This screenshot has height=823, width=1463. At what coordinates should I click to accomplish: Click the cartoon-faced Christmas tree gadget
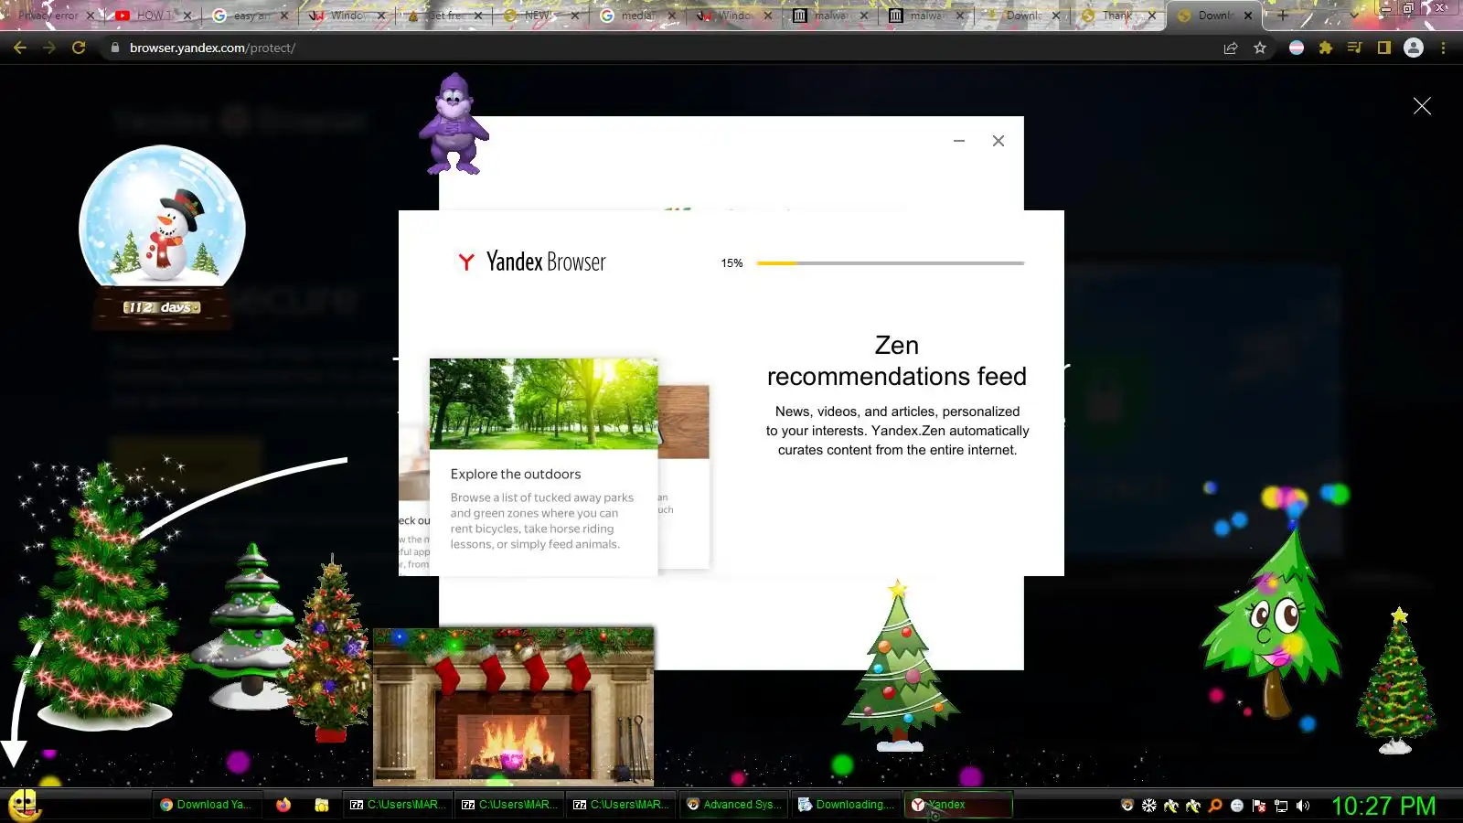[1274, 624]
